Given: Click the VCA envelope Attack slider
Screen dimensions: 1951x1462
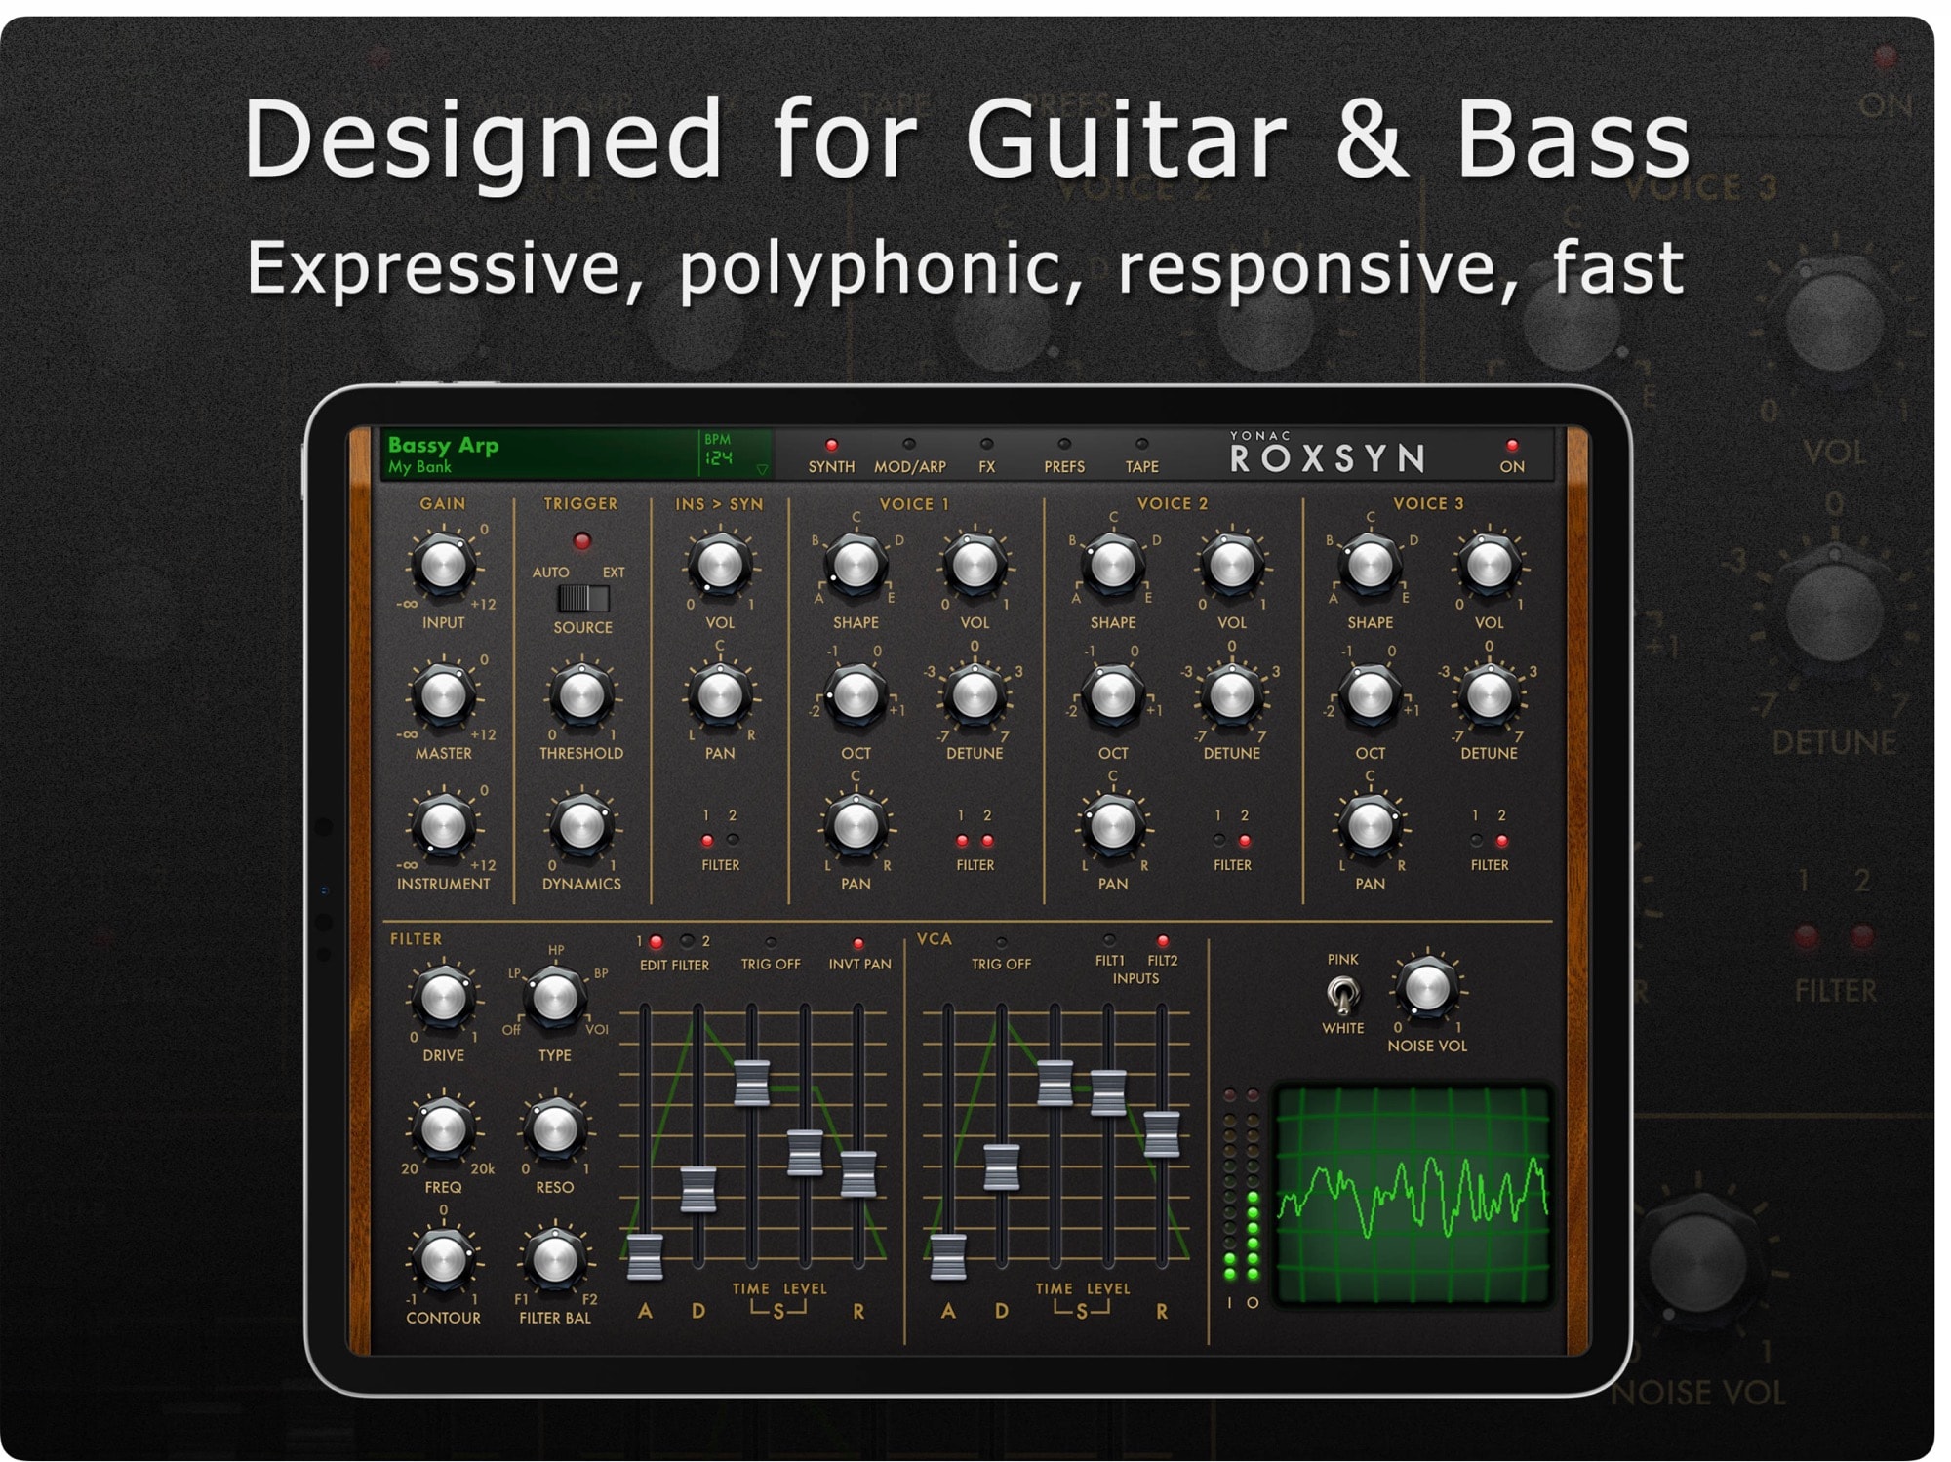Looking at the screenshot, I should pyautogui.click(x=948, y=1256).
